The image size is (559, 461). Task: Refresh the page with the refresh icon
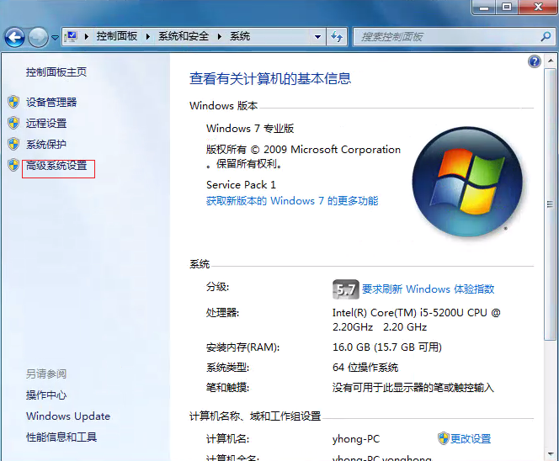tap(337, 37)
